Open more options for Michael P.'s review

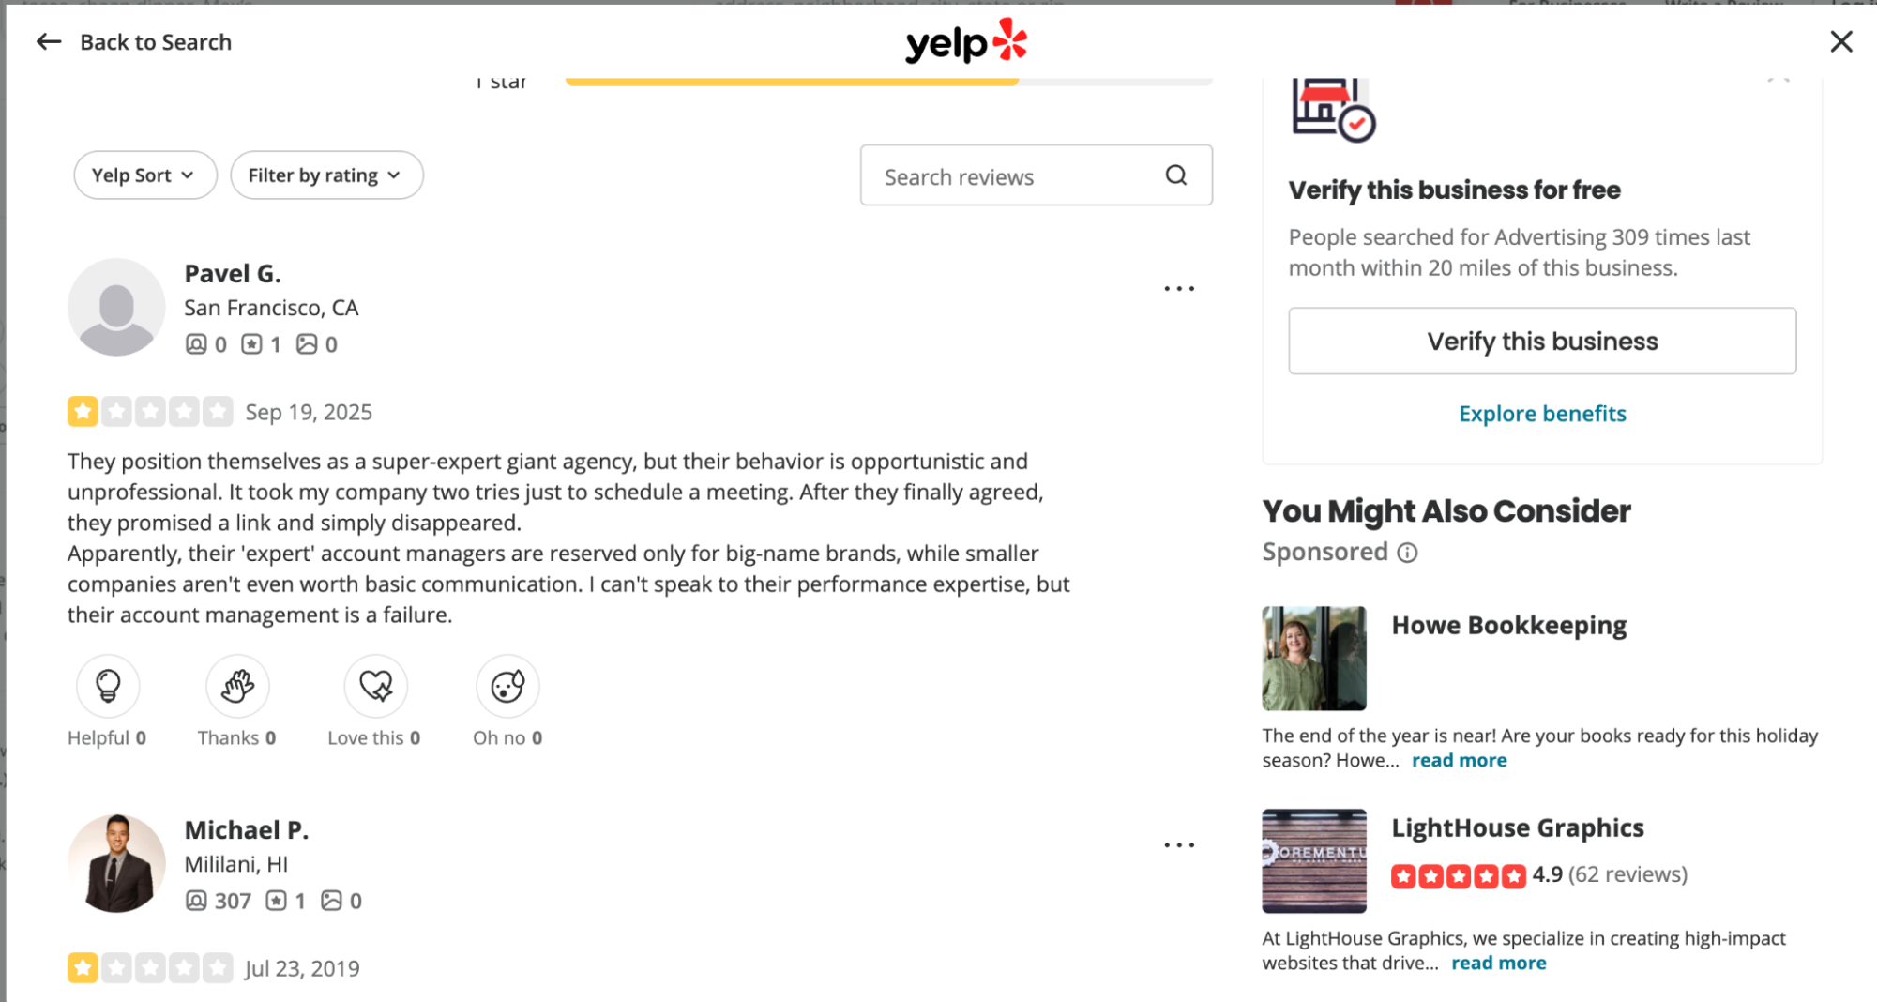(x=1179, y=844)
